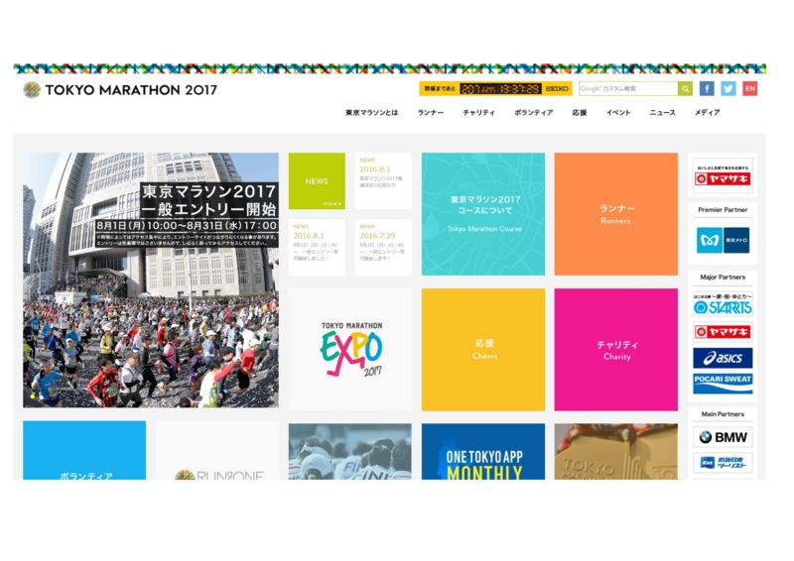Open the 応援 menu item
794x561 pixels.
(x=580, y=112)
